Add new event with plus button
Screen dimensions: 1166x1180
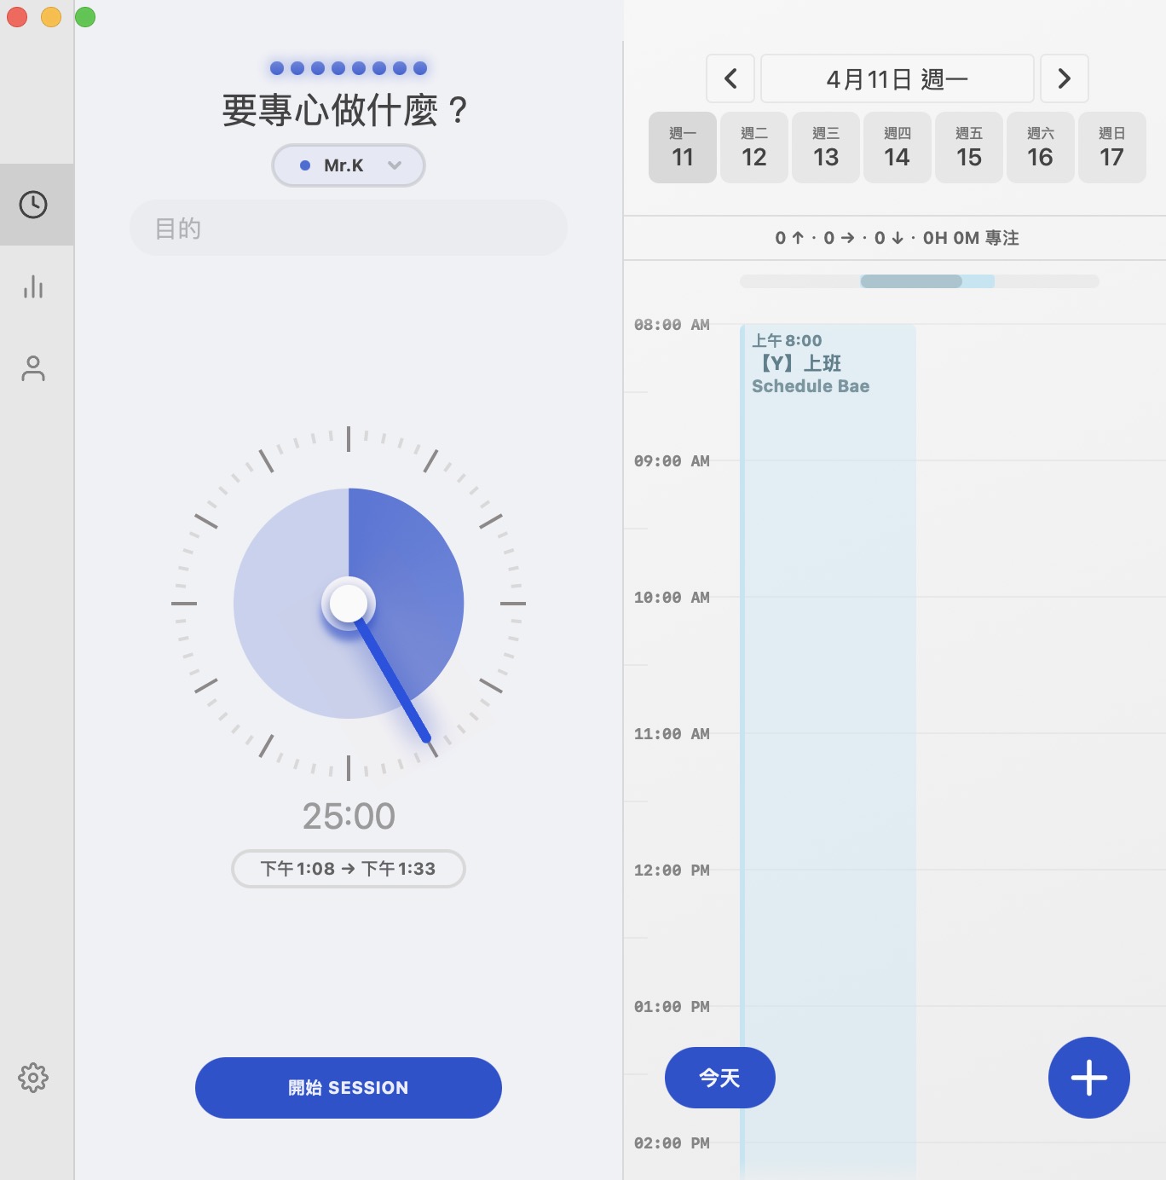tap(1089, 1078)
